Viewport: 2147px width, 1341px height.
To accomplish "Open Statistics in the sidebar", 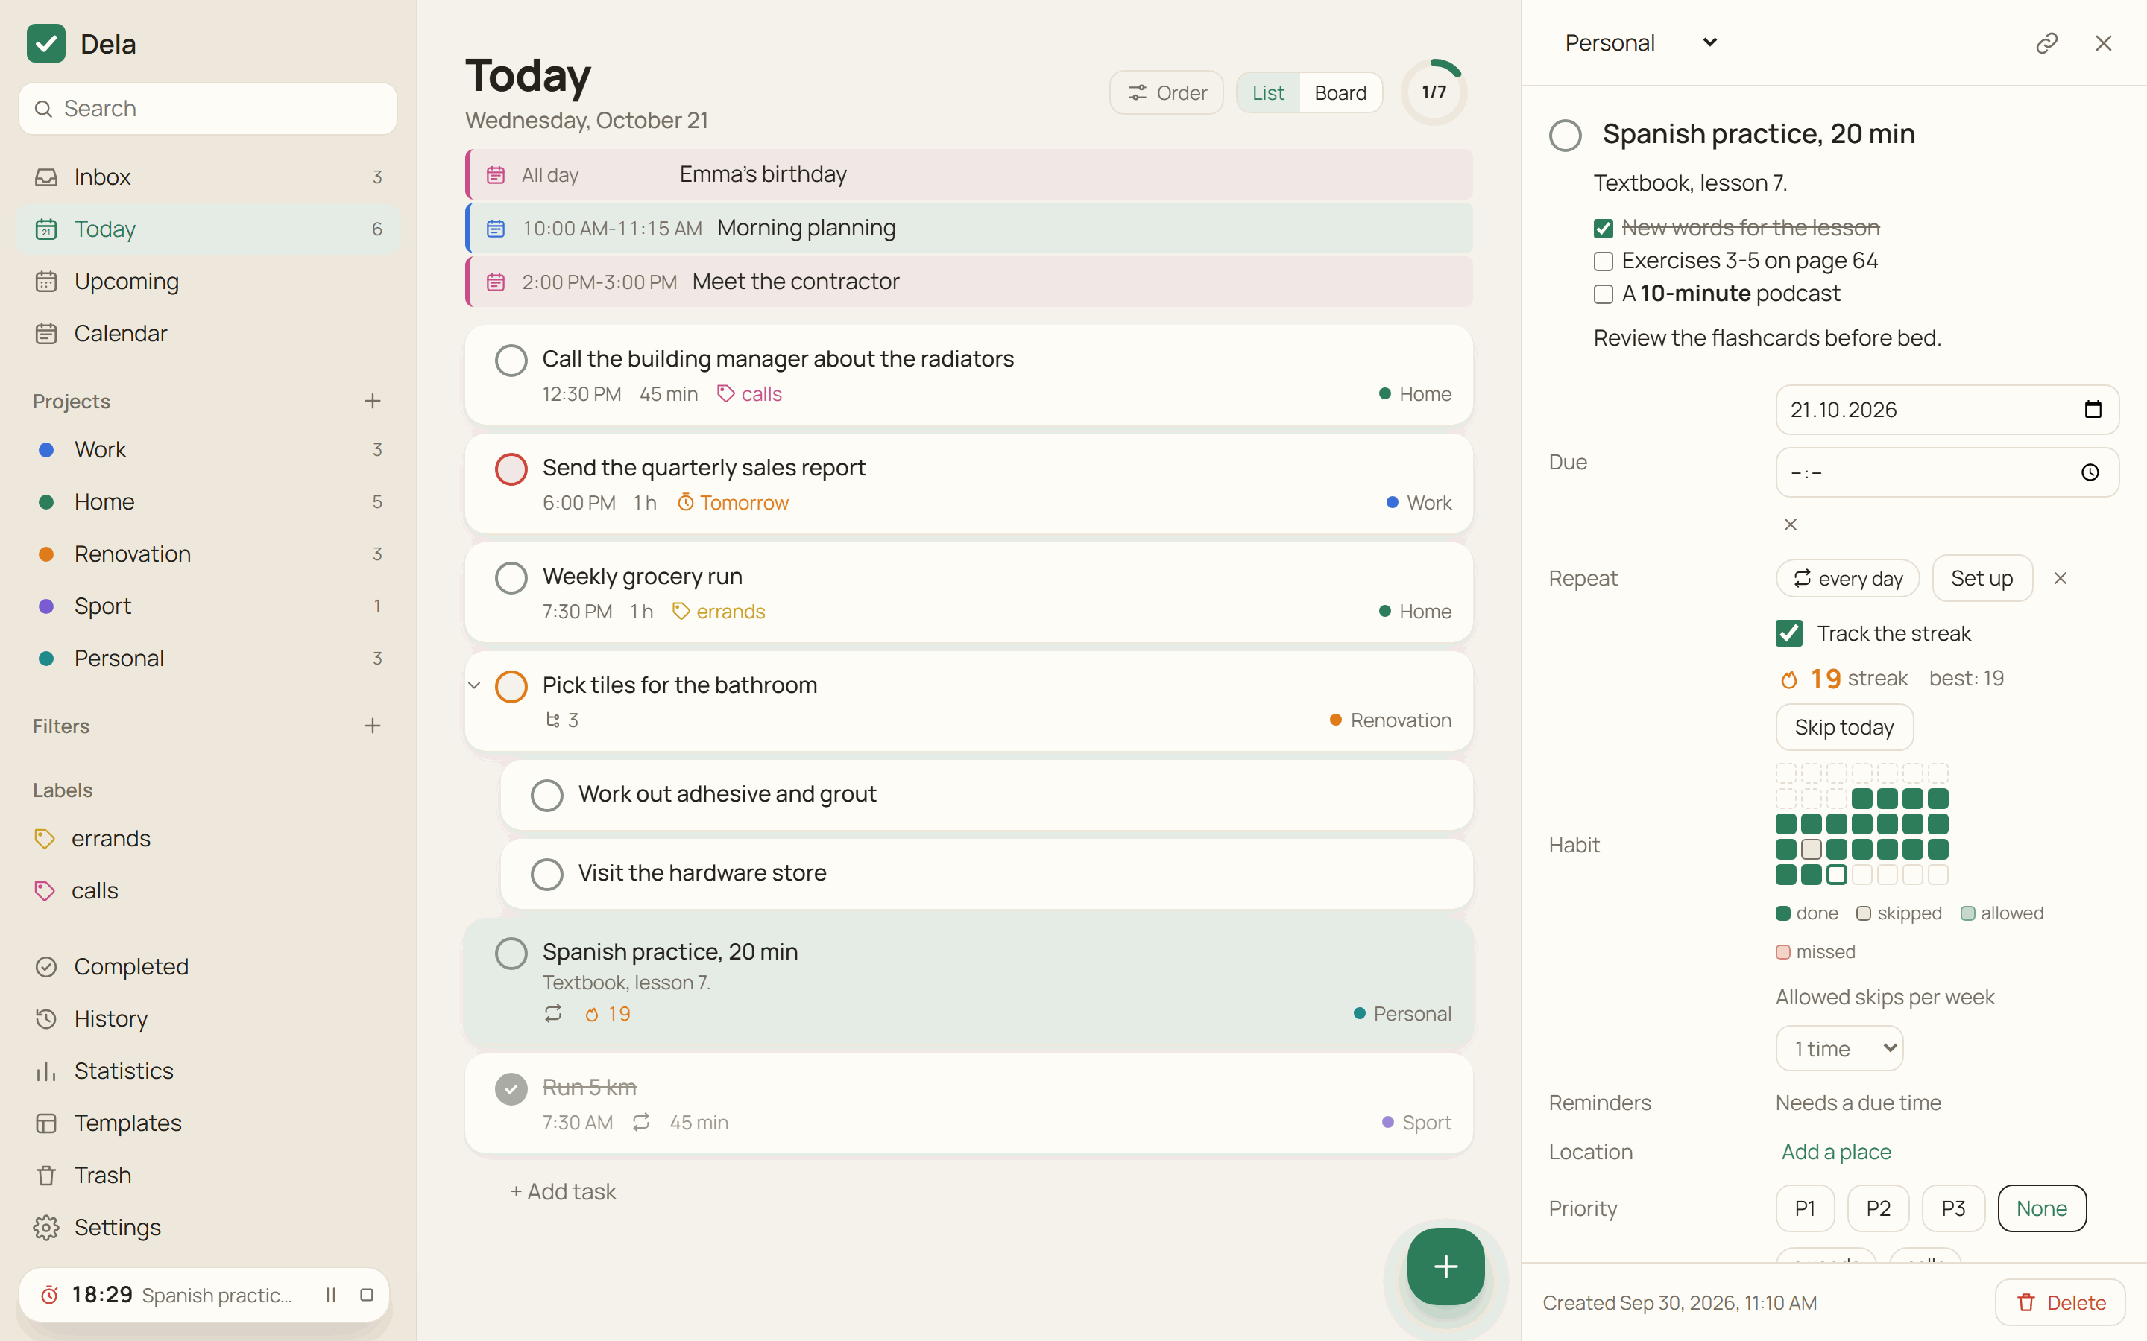I will (207, 1071).
